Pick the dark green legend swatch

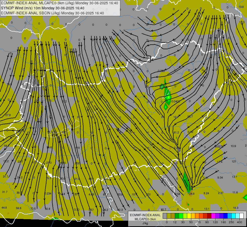click(x=177, y=216)
